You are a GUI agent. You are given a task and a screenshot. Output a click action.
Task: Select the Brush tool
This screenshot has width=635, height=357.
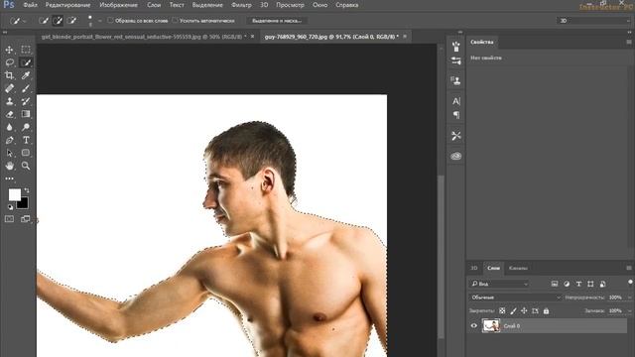click(x=26, y=88)
